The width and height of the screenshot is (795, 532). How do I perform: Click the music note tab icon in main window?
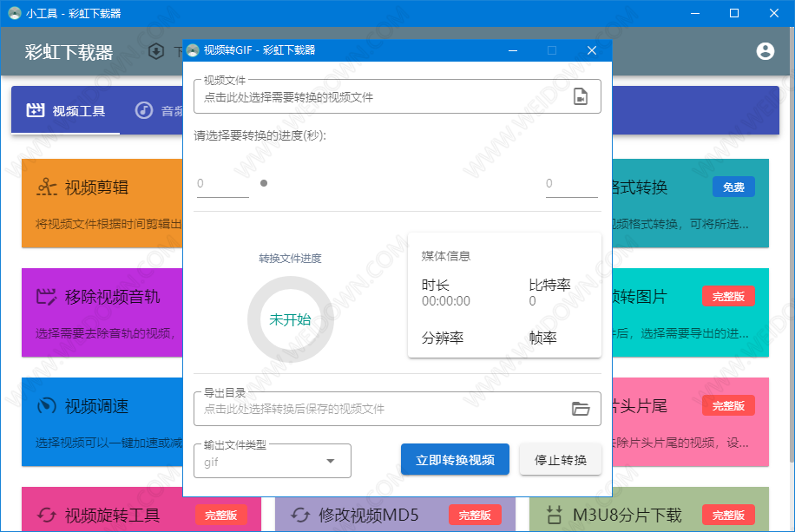click(144, 110)
